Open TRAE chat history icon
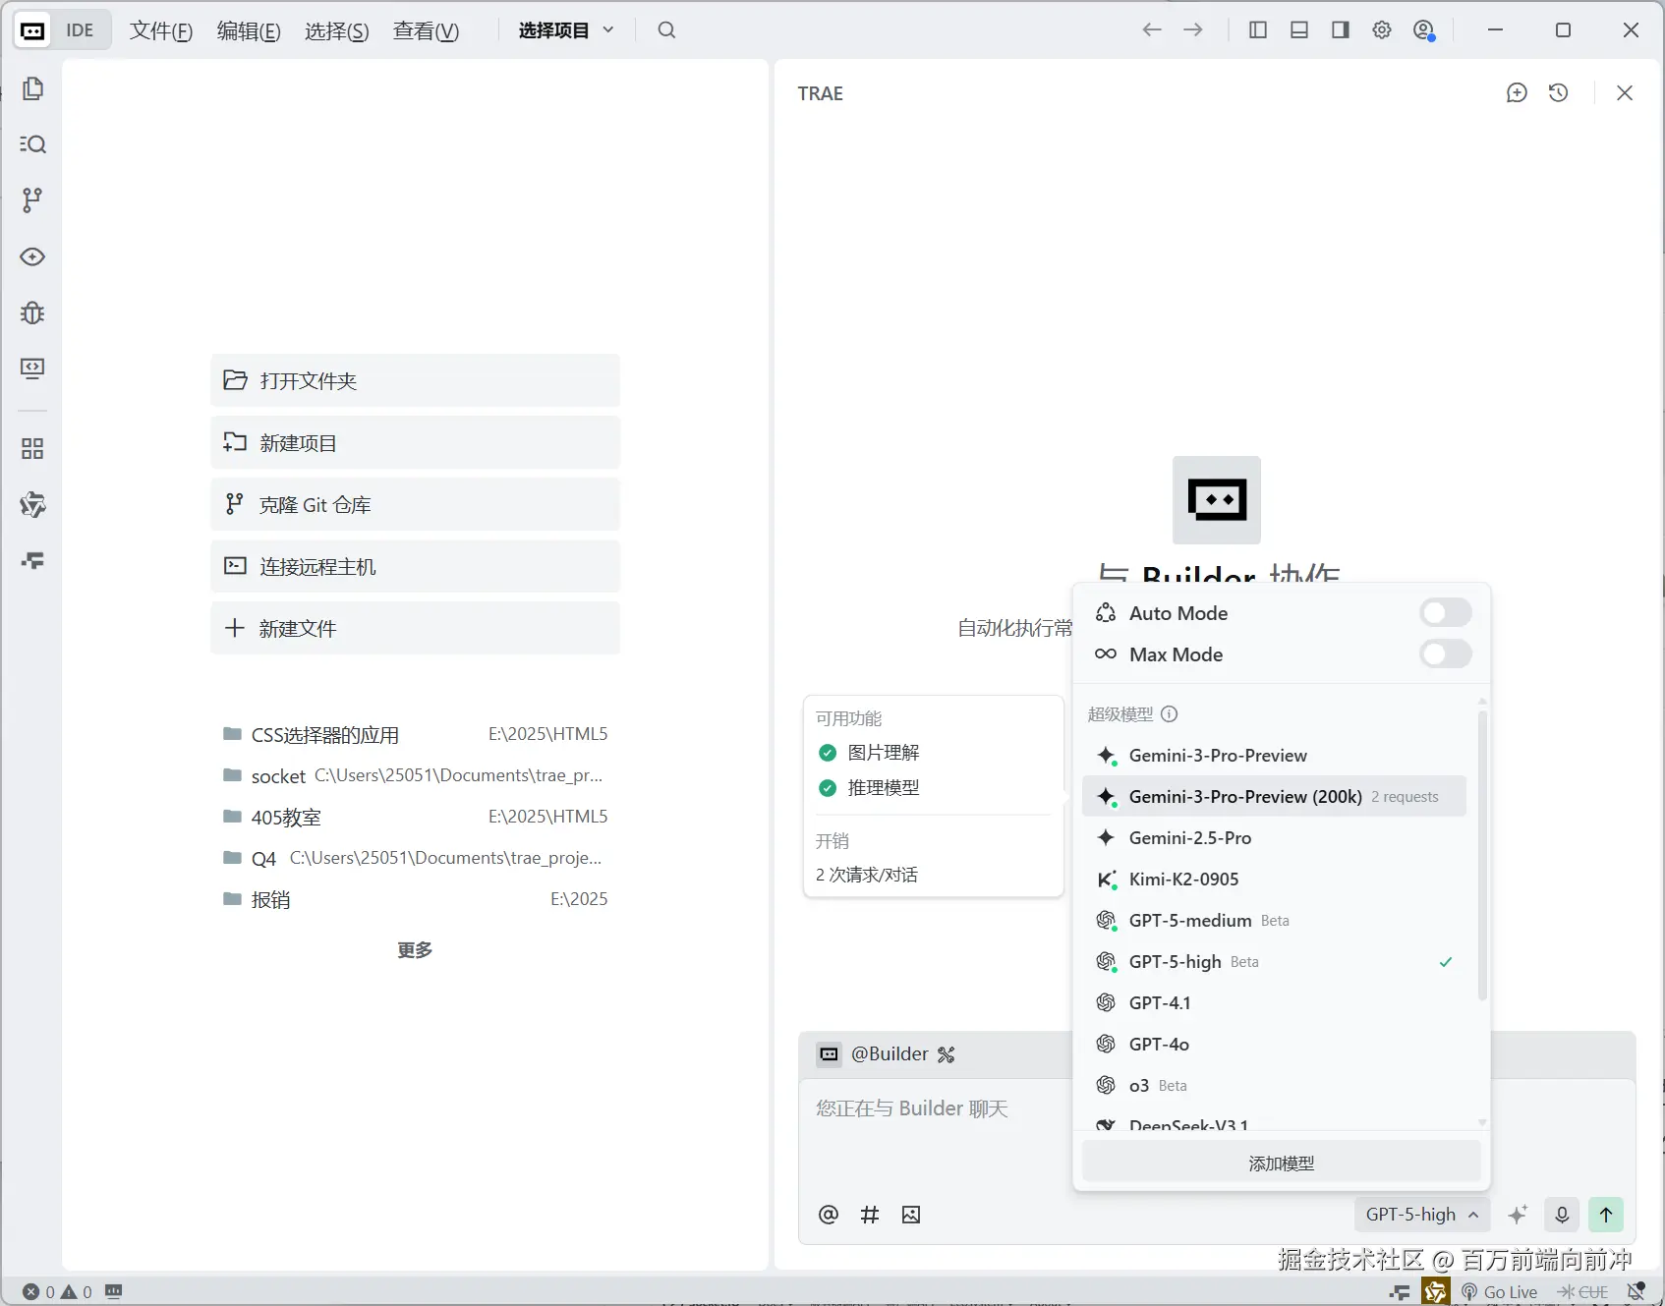1665x1306 pixels. tap(1559, 92)
